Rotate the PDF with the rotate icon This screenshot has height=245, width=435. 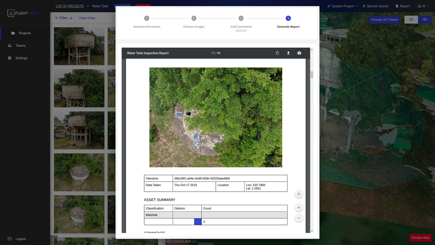277,53
